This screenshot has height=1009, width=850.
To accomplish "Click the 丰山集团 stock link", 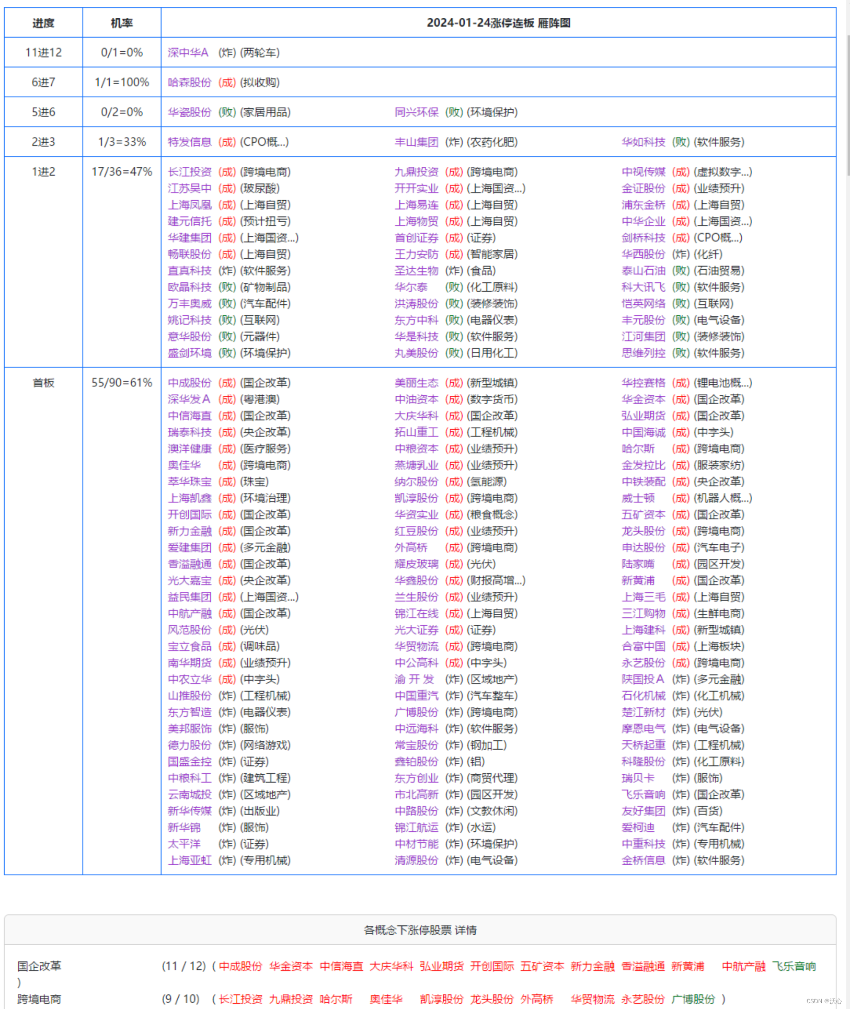I will pos(416,142).
